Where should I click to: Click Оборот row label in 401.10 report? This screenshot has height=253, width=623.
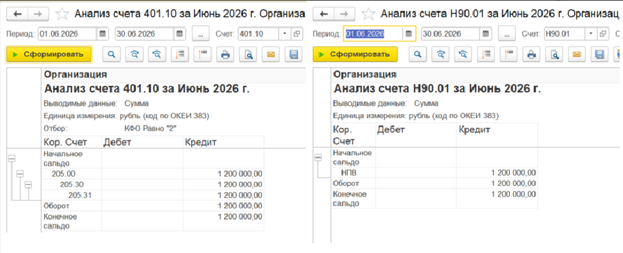coord(57,205)
